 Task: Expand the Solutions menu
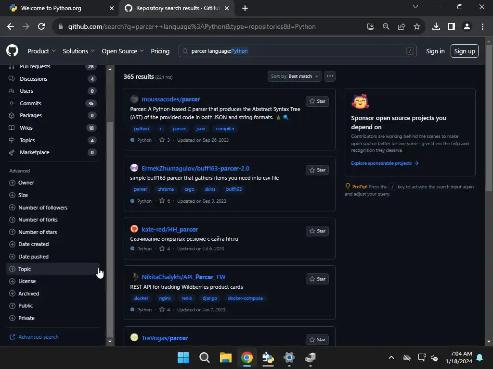(x=78, y=51)
